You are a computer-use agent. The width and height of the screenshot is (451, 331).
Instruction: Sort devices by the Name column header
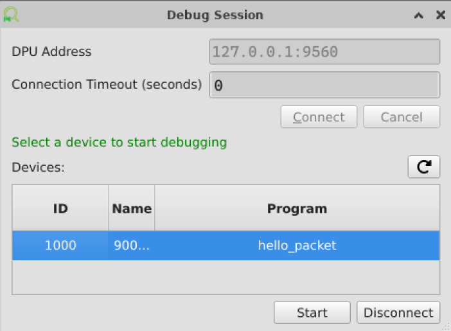coord(132,208)
